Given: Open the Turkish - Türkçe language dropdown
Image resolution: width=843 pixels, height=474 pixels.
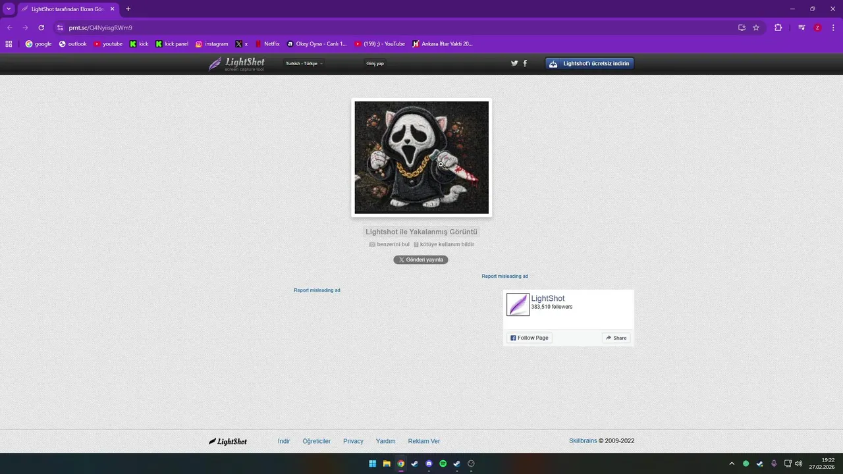Looking at the screenshot, I should (x=304, y=64).
